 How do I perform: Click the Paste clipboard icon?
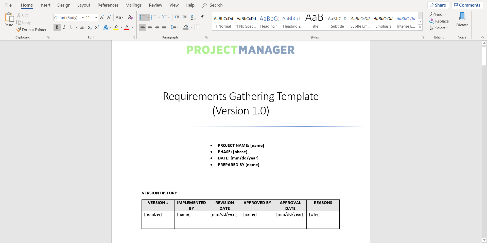point(9,17)
